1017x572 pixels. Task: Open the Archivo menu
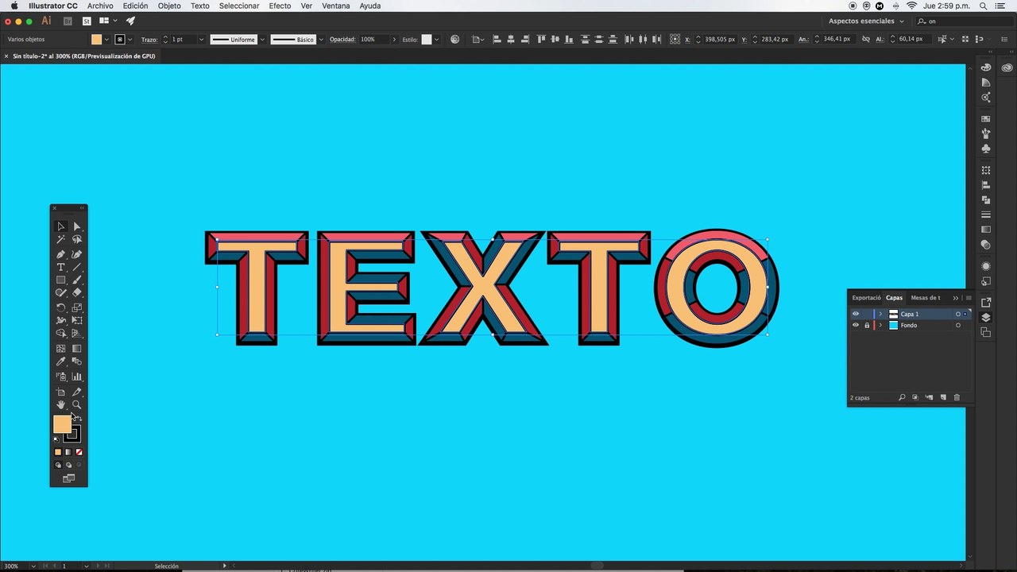[x=100, y=6]
